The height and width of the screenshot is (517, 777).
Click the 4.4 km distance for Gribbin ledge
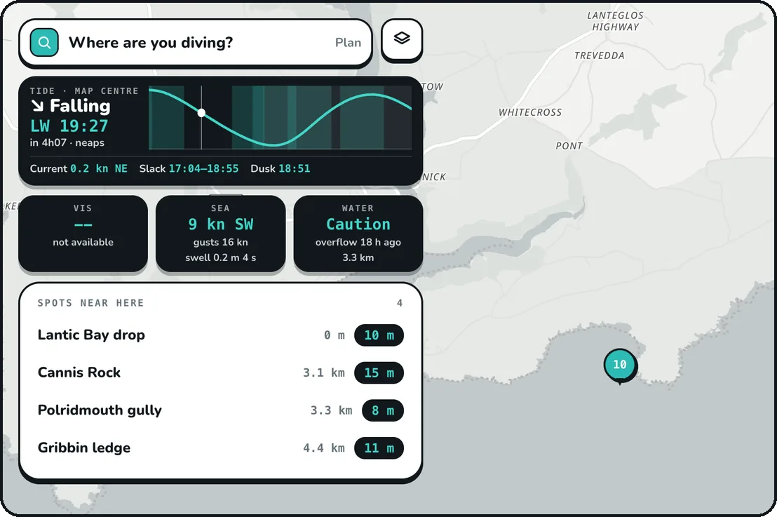323,448
